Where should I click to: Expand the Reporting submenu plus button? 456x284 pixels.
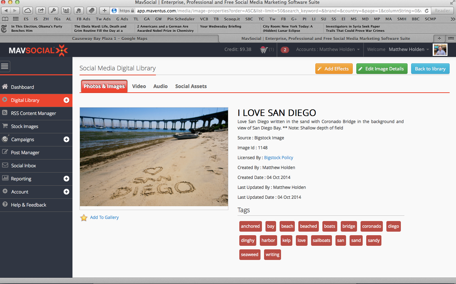(66, 179)
